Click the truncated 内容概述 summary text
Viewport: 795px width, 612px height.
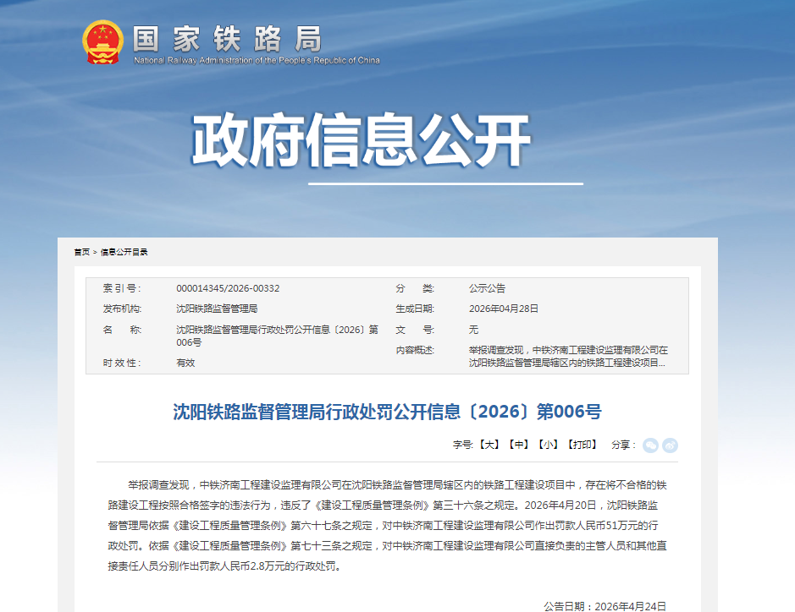pos(567,356)
